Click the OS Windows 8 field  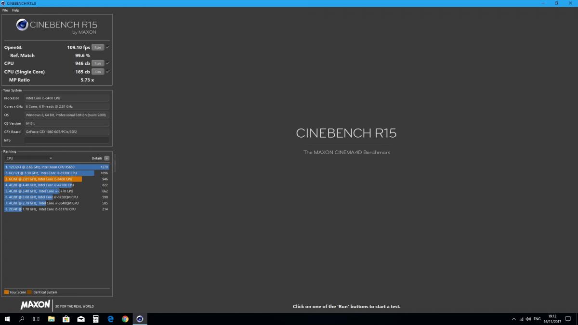66,115
